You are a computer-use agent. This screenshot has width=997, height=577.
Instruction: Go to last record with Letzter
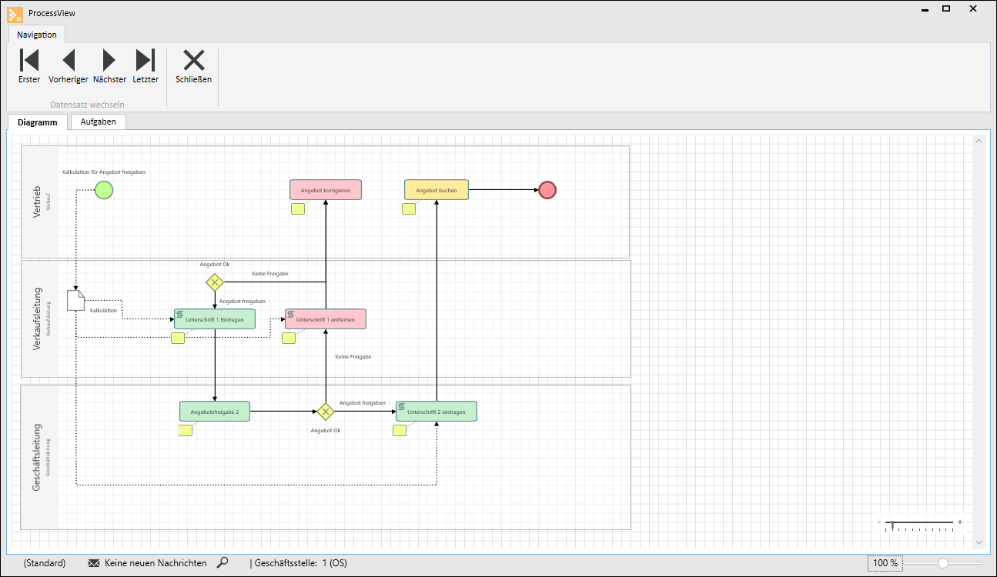pyautogui.click(x=145, y=65)
